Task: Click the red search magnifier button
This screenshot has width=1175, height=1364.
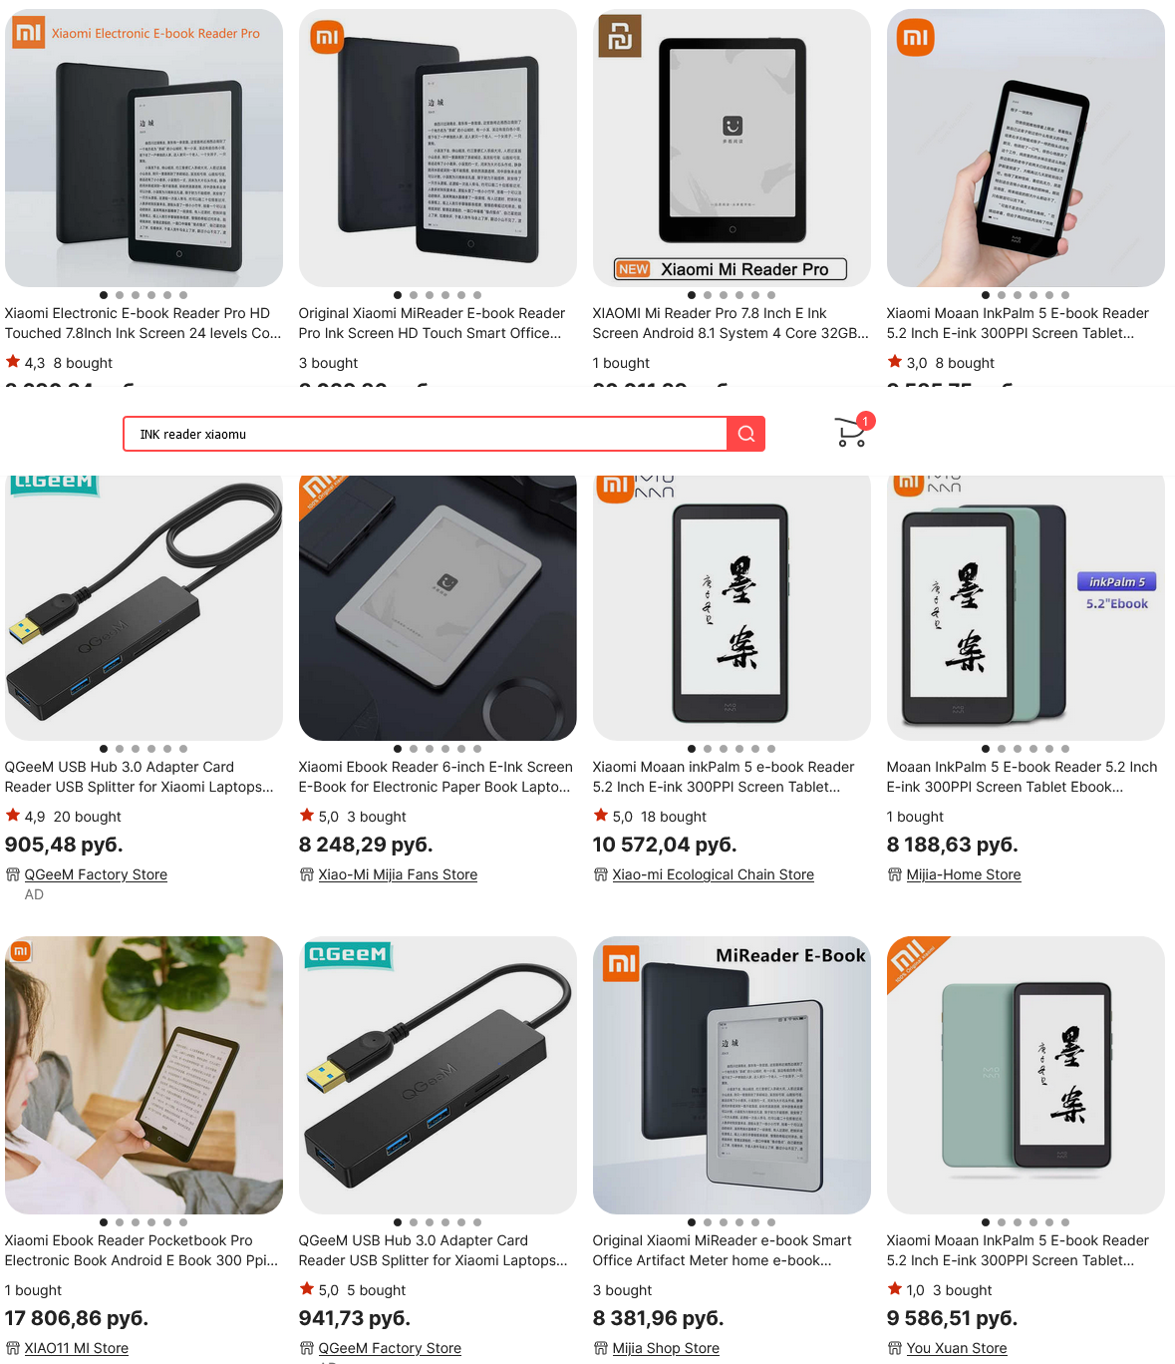Action: (745, 434)
